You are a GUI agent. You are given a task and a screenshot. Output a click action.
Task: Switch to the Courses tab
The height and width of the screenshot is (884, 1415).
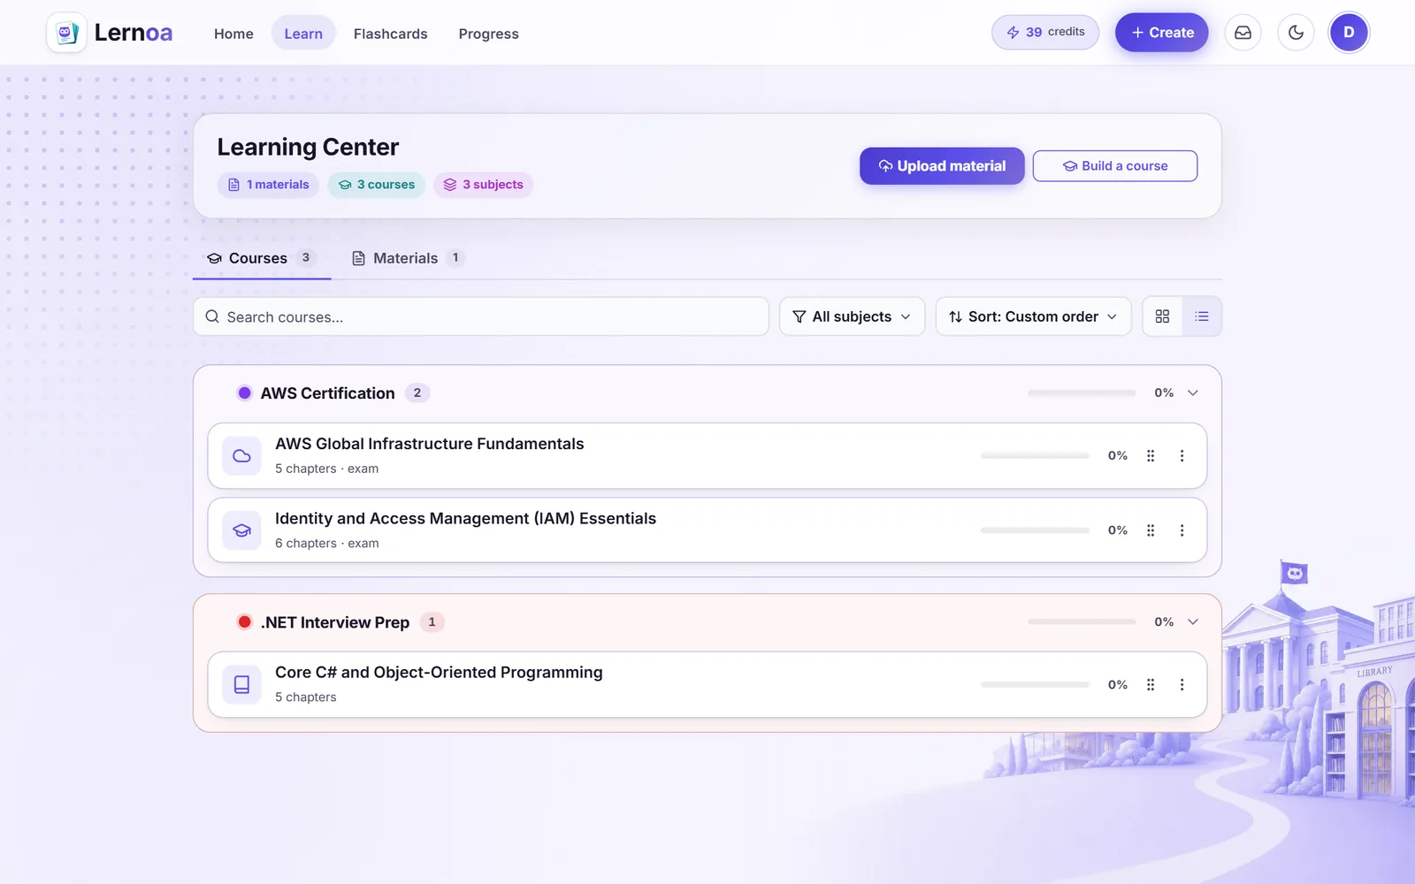coord(262,258)
